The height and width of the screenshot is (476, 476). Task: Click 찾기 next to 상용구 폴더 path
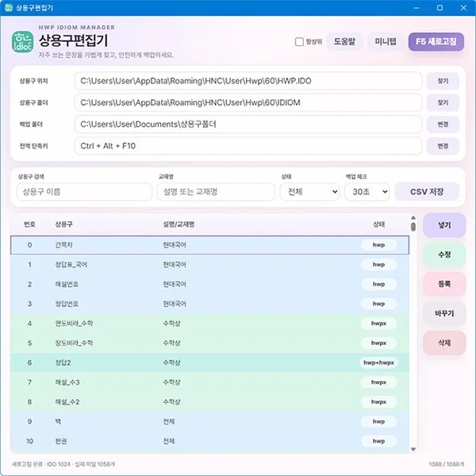pos(443,102)
